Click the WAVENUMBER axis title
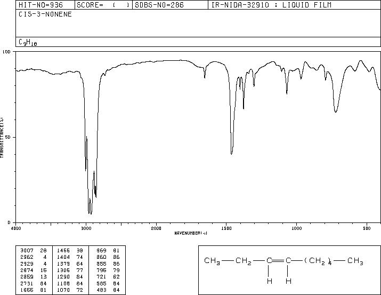 [191, 233]
